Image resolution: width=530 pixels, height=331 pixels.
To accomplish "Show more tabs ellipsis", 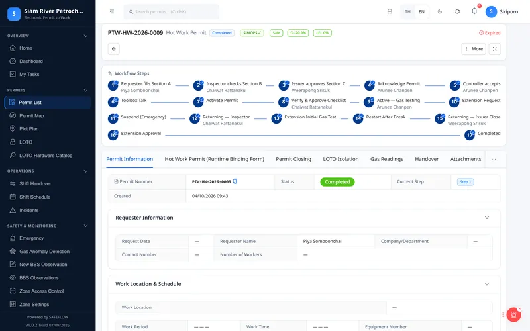I will [494, 159].
